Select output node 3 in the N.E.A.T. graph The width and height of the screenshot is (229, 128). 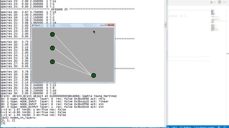(x=93, y=75)
